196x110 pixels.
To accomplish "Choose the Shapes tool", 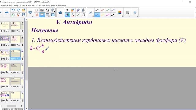I will pyautogui.click(x=73, y=10).
